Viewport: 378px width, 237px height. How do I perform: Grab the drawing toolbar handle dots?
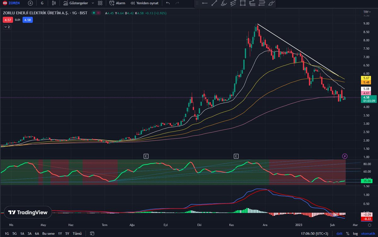tap(197, 3)
